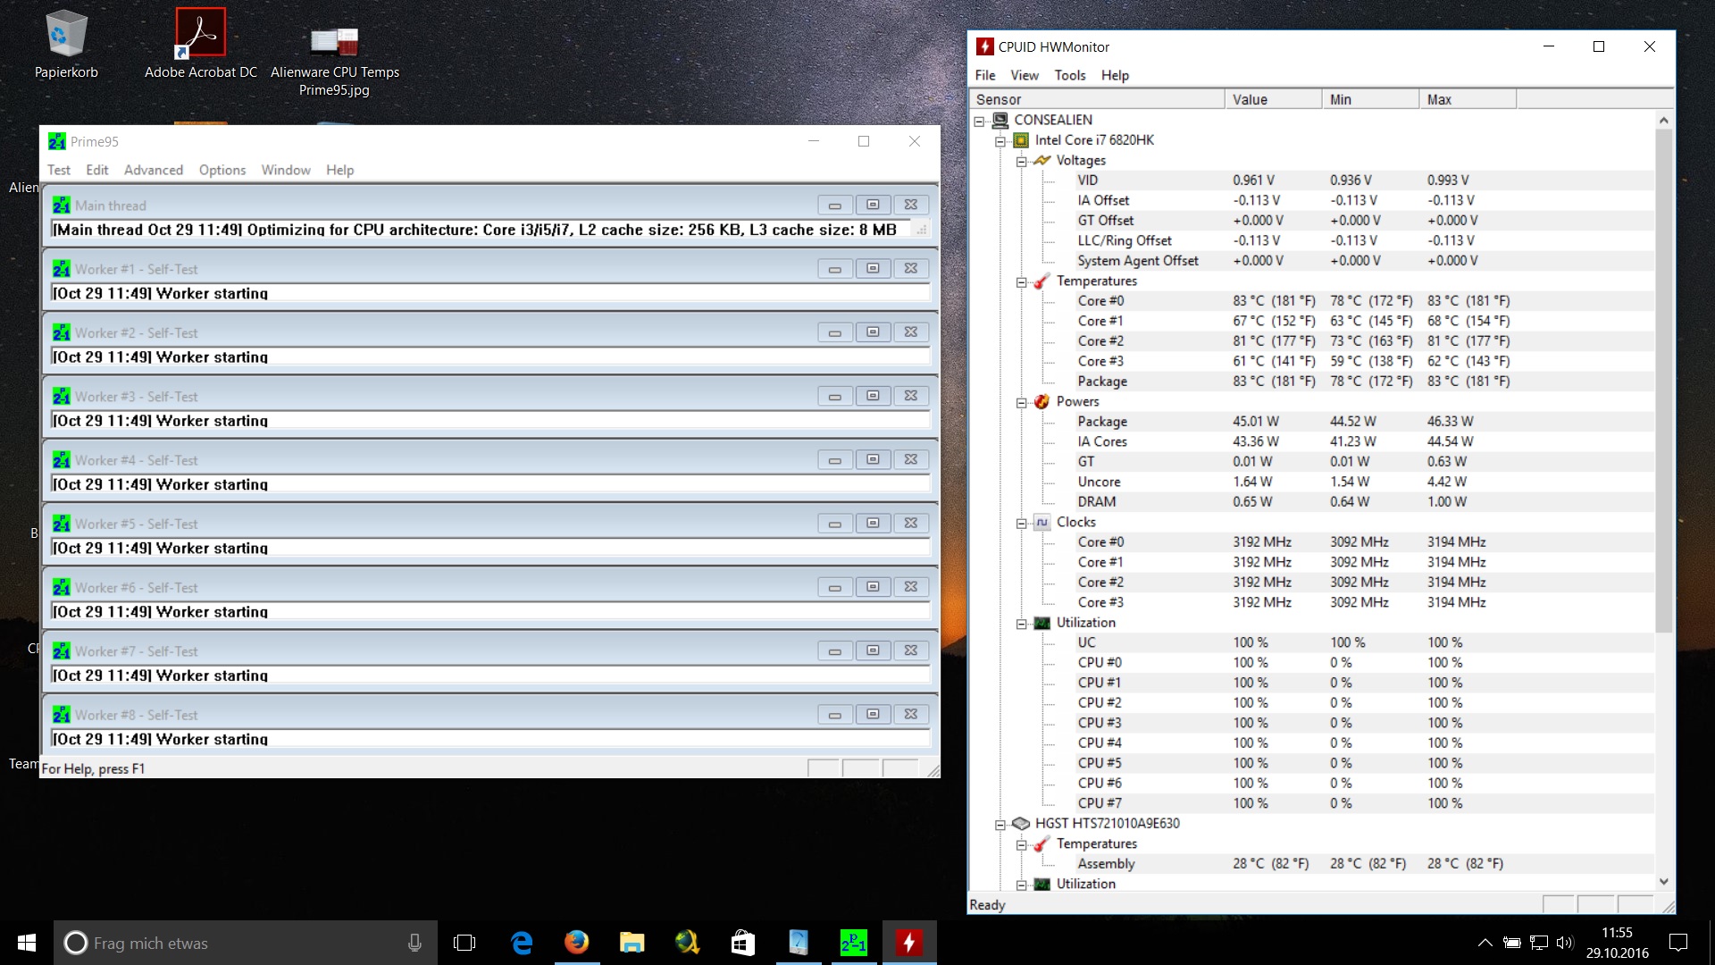Collapse the Clocks tree node
1715x965 pixels.
coord(1021,524)
